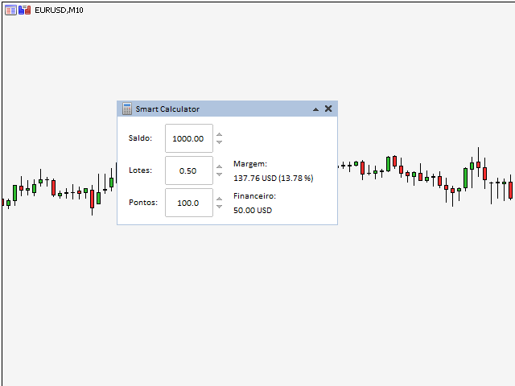Click the Margem value 137.76 USD (13.78 %)
Viewport: 515px width, 386px height.
click(274, 179)
